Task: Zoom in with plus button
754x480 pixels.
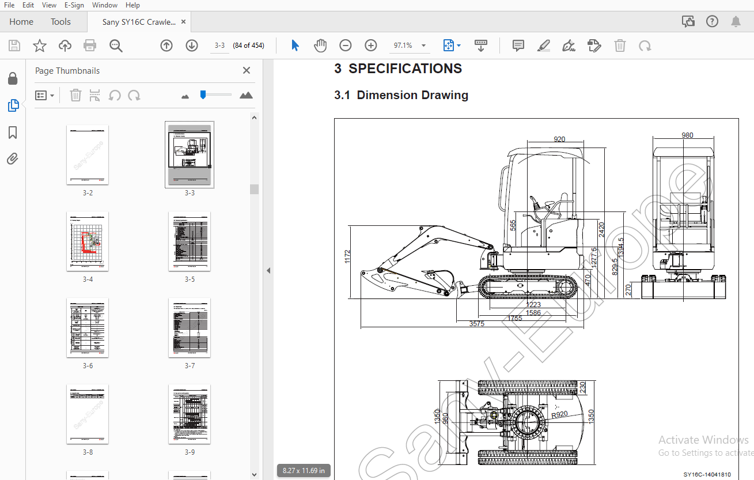Action: coord(371,46)
